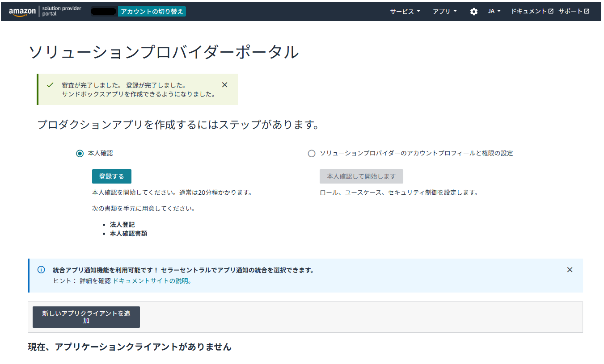Click 新しいアプリクライアントを追加 button
Viewport: 604px width, 364px height.
tap(86, 317)
